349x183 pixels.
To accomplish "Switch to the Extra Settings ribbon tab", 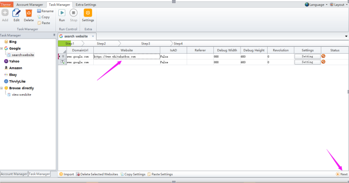I will [86, 5].
